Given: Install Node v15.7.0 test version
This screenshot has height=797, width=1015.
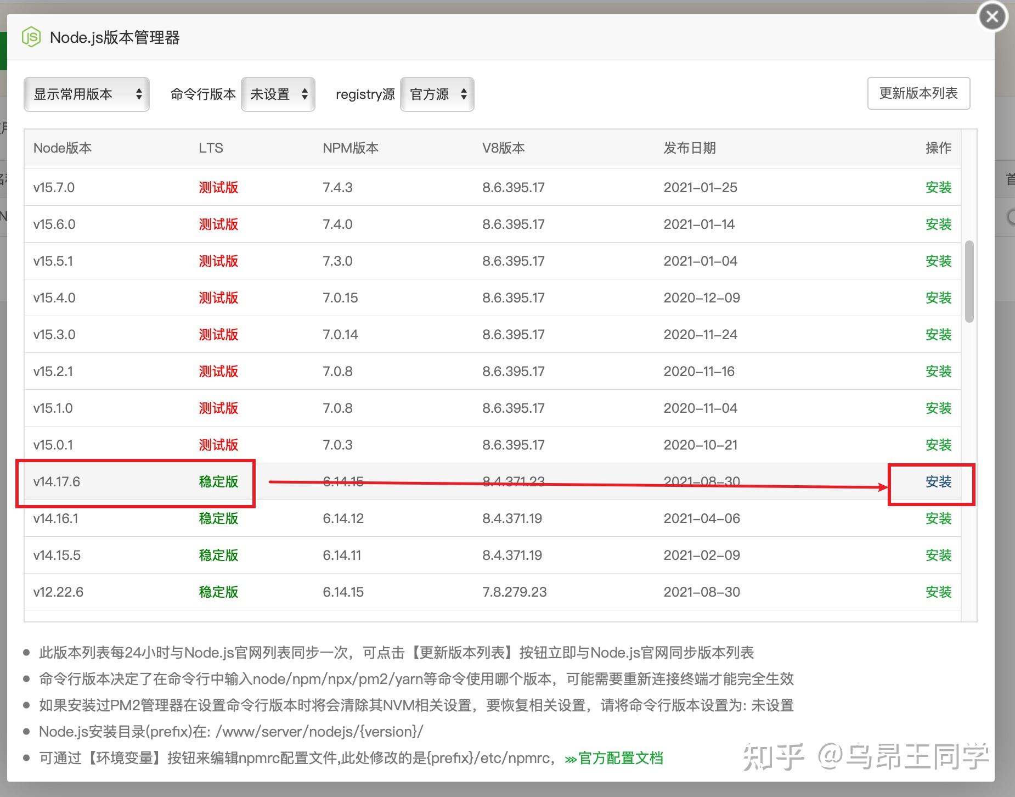Looking at the screenshot, I should click(x=938, y=187).
